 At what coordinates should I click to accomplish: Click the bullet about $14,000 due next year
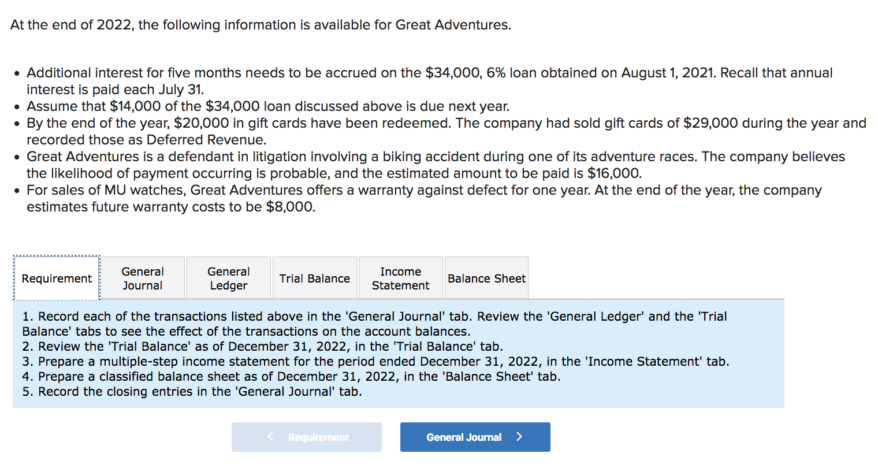pyautogui.click(x=268, y=106)
